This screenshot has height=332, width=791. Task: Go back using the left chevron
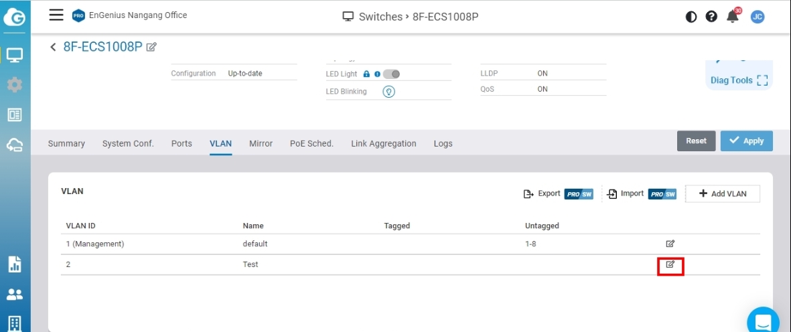54,47
